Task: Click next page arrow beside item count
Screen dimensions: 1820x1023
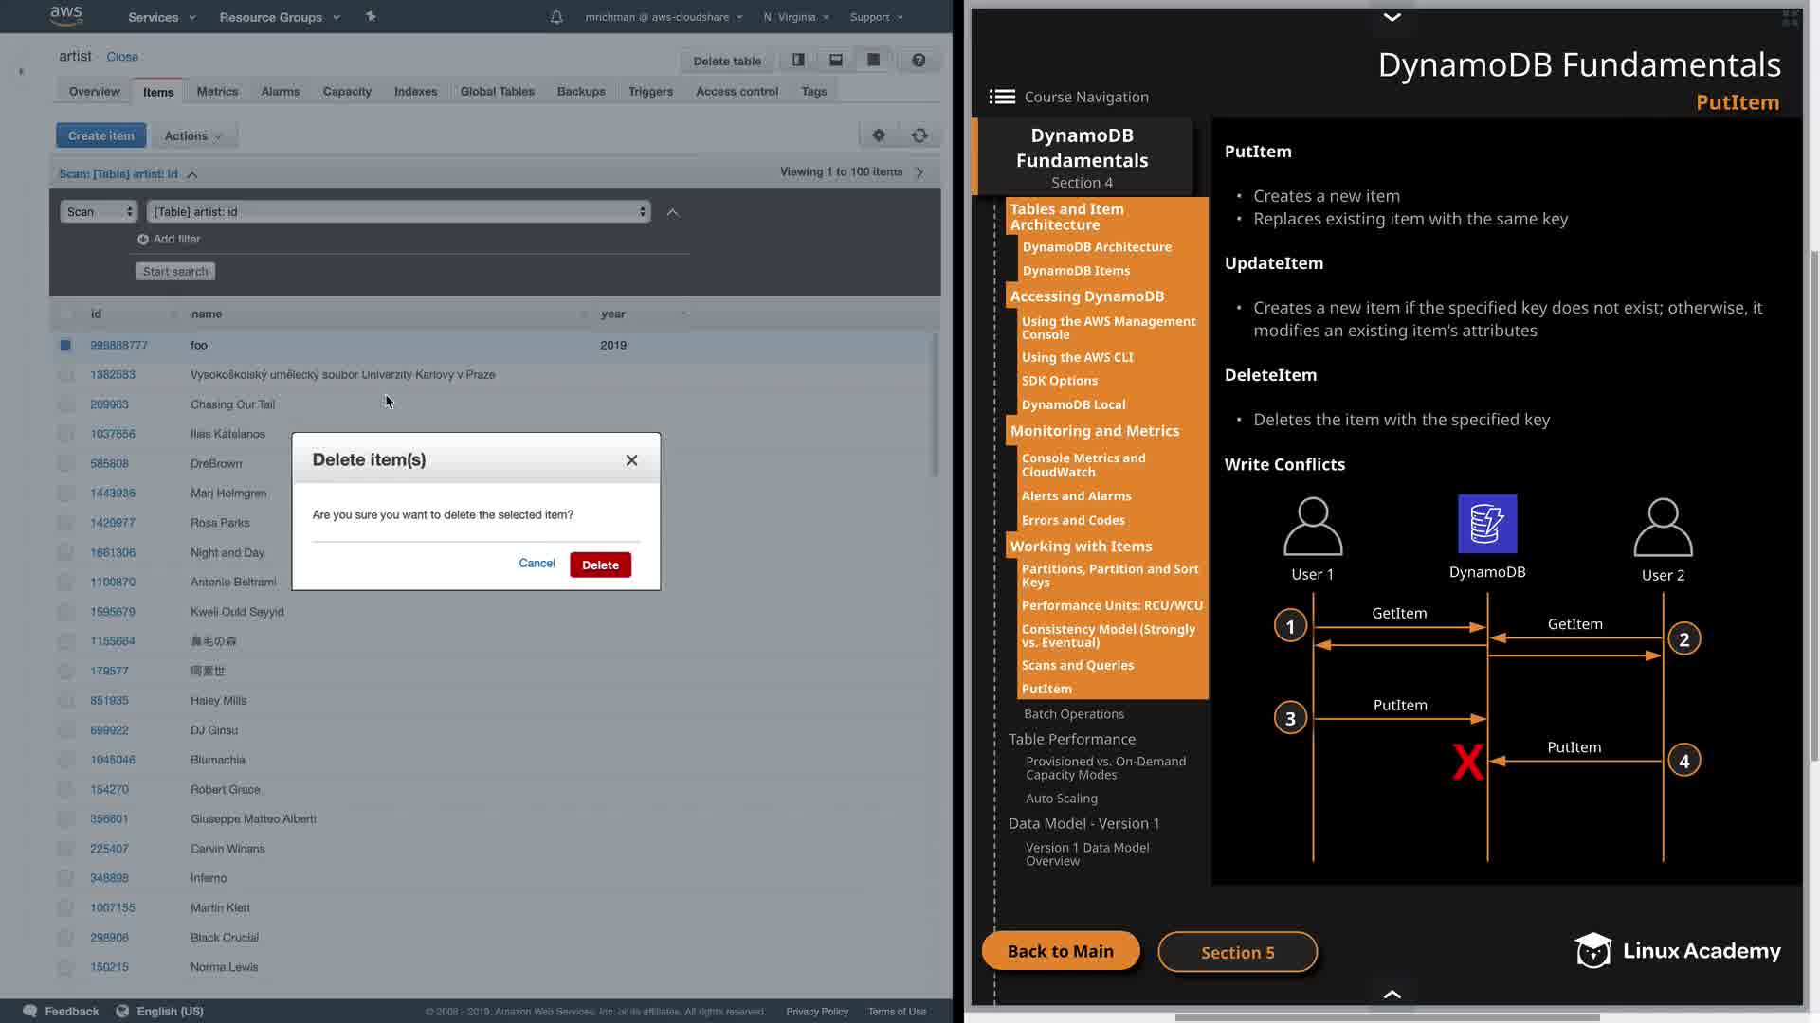Action: point(919,172)
